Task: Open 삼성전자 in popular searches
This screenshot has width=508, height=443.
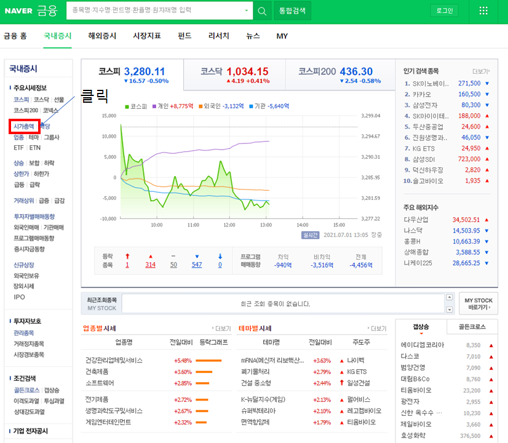Action: point(425,105)
